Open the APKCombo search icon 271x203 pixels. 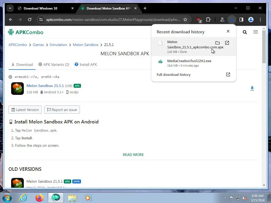click(245, 32)
